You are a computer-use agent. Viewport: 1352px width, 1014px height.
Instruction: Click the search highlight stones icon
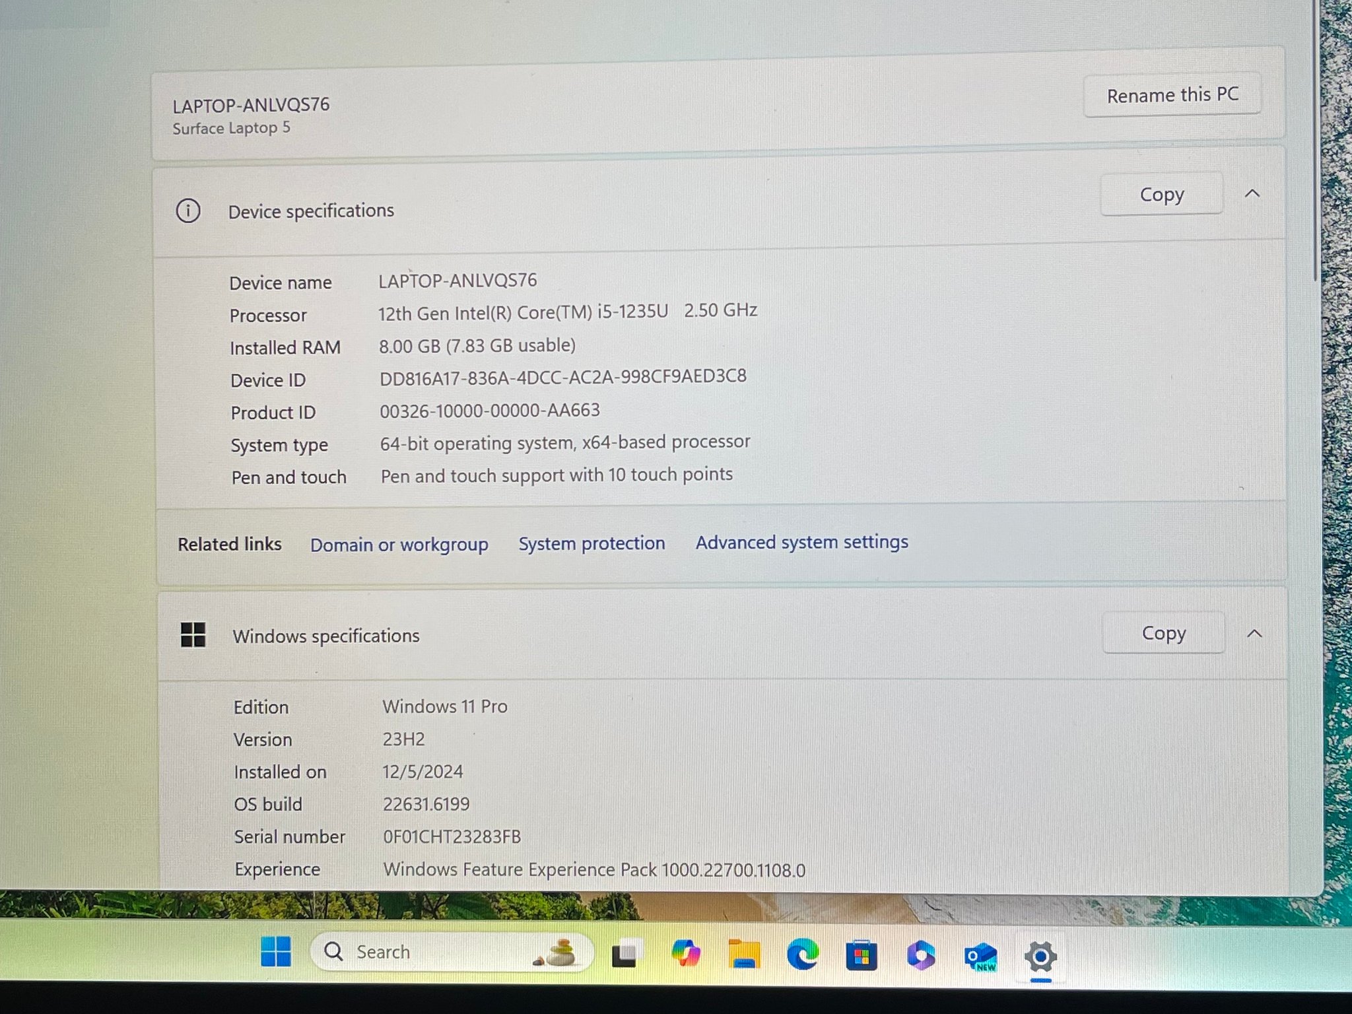pos(555,952)
